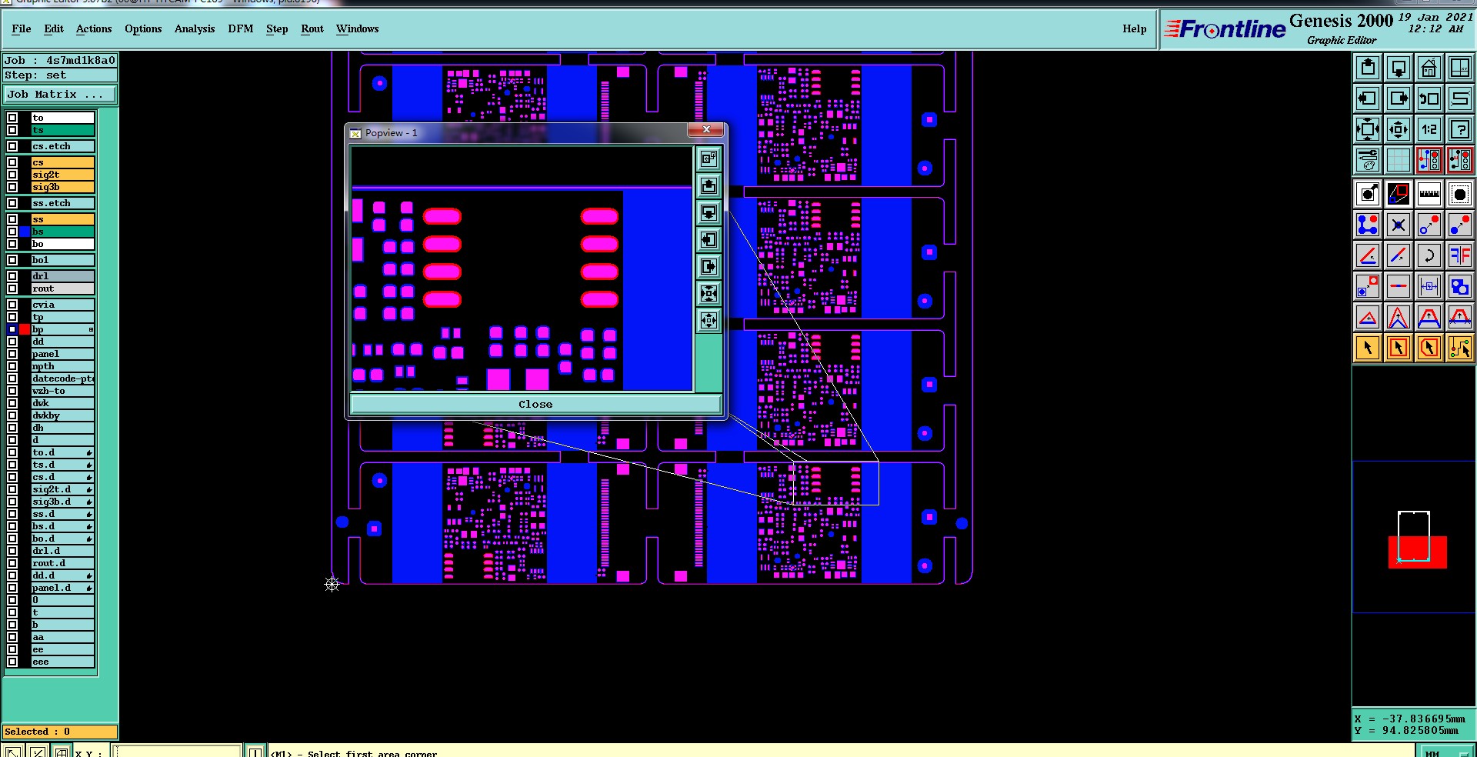The width and height of the screenshot is (1477, 757).
Task: Click the ruler measurement tool
Action: (x=1429, y=194)
